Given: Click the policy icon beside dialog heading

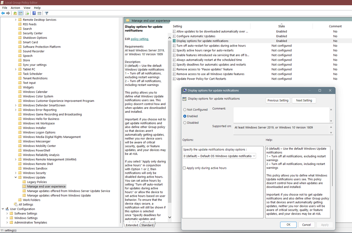Looking at the screenshot, I should pos(185,99).
